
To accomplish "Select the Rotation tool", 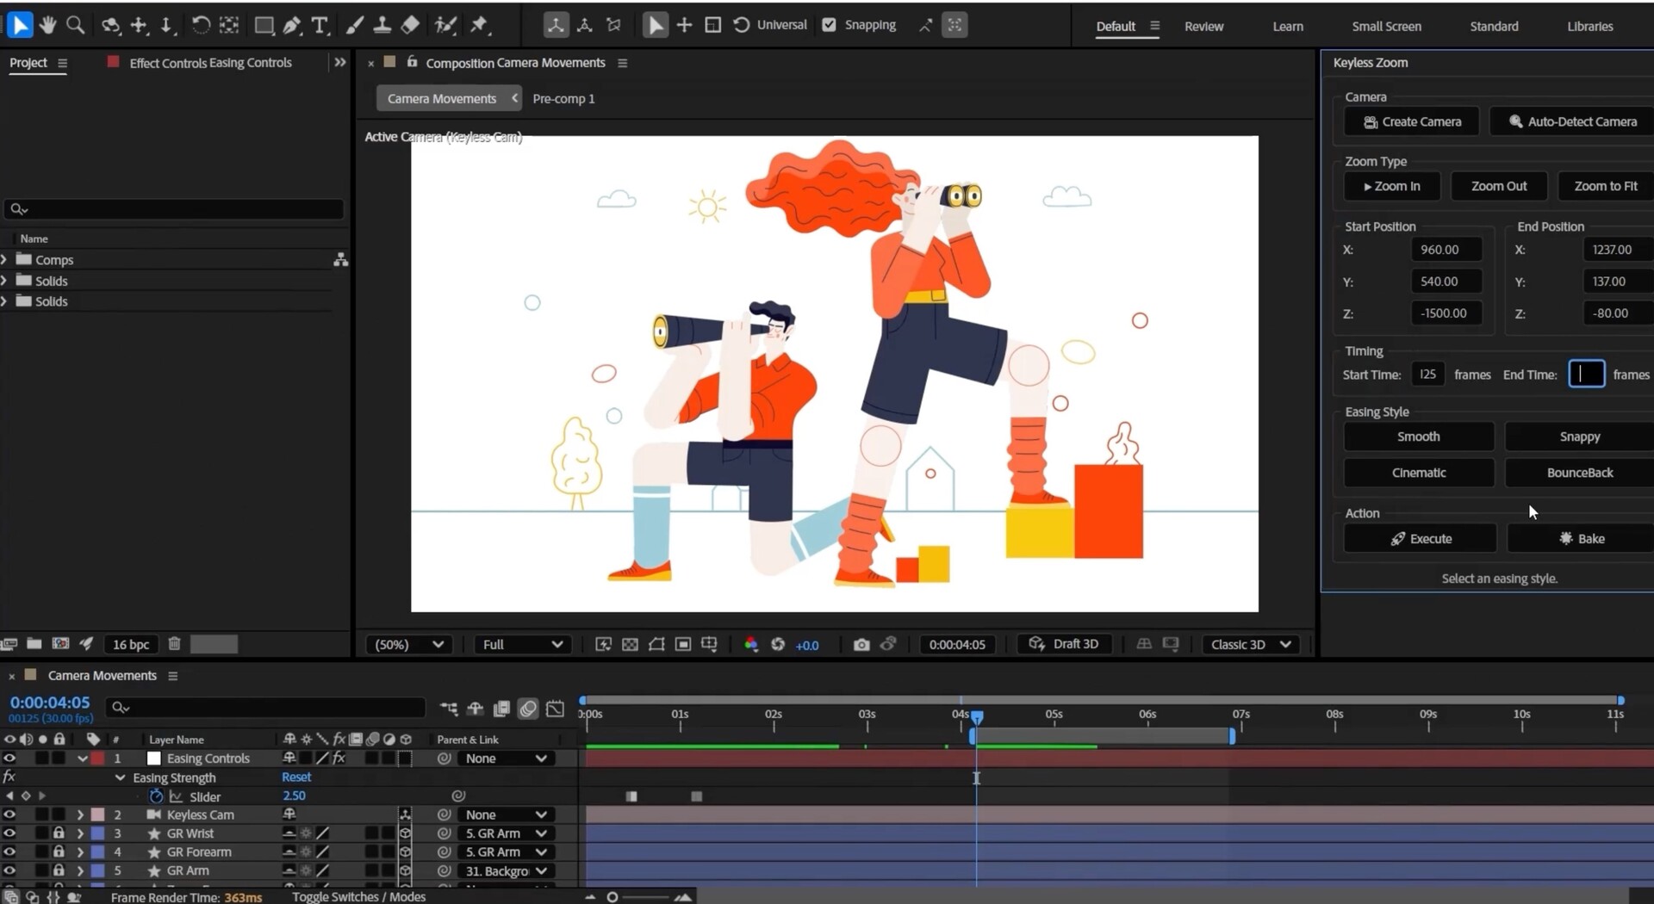I will pos(200,25).
